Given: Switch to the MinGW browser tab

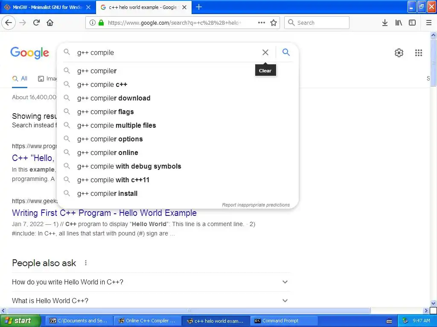Looking at the screenshot, I should [48, 7].
